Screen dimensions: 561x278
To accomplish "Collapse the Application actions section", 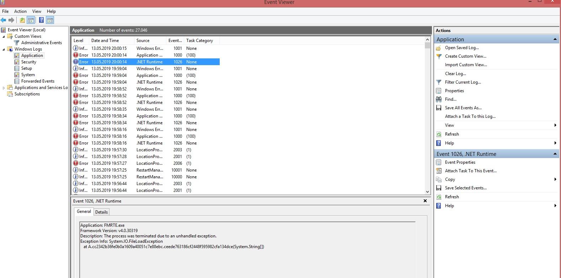I will click(555, 39).
